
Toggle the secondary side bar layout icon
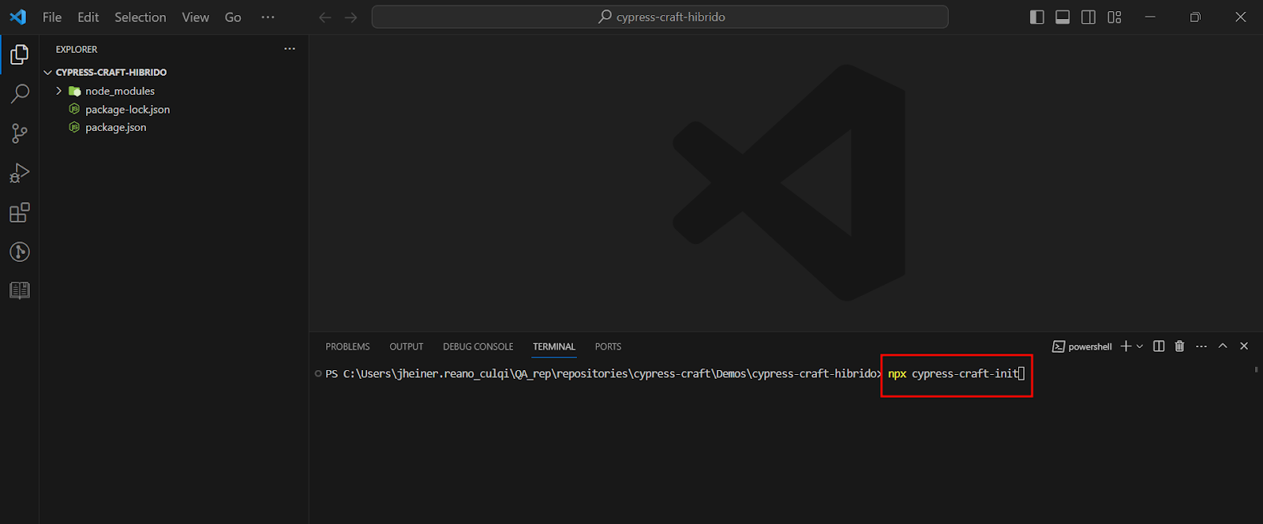tap(1089, 17)
